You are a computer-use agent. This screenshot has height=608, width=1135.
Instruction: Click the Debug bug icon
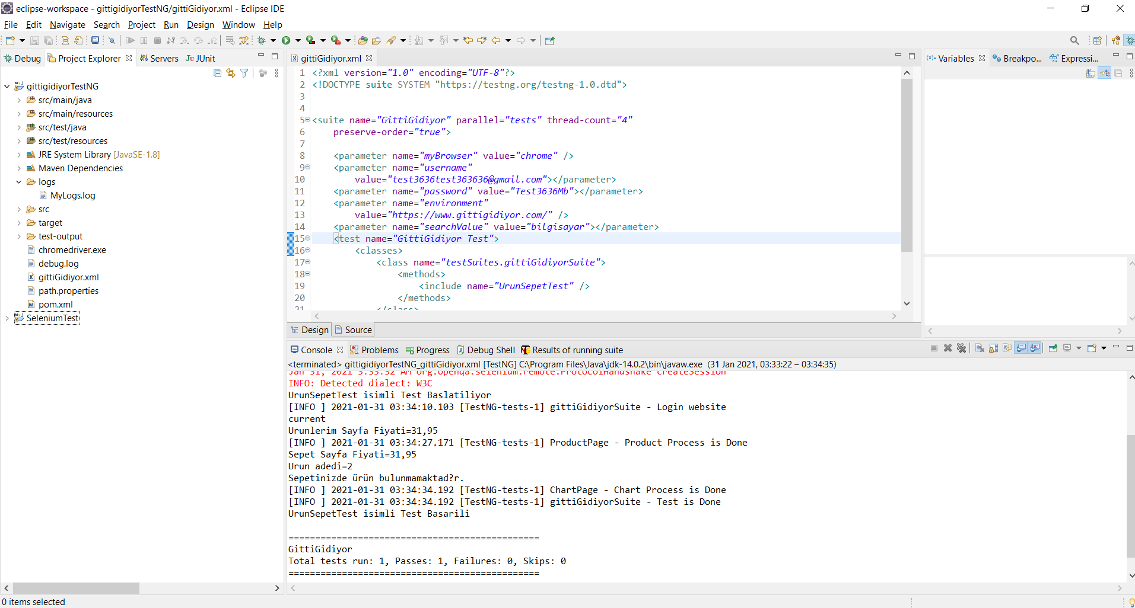[x=261, y=40]
